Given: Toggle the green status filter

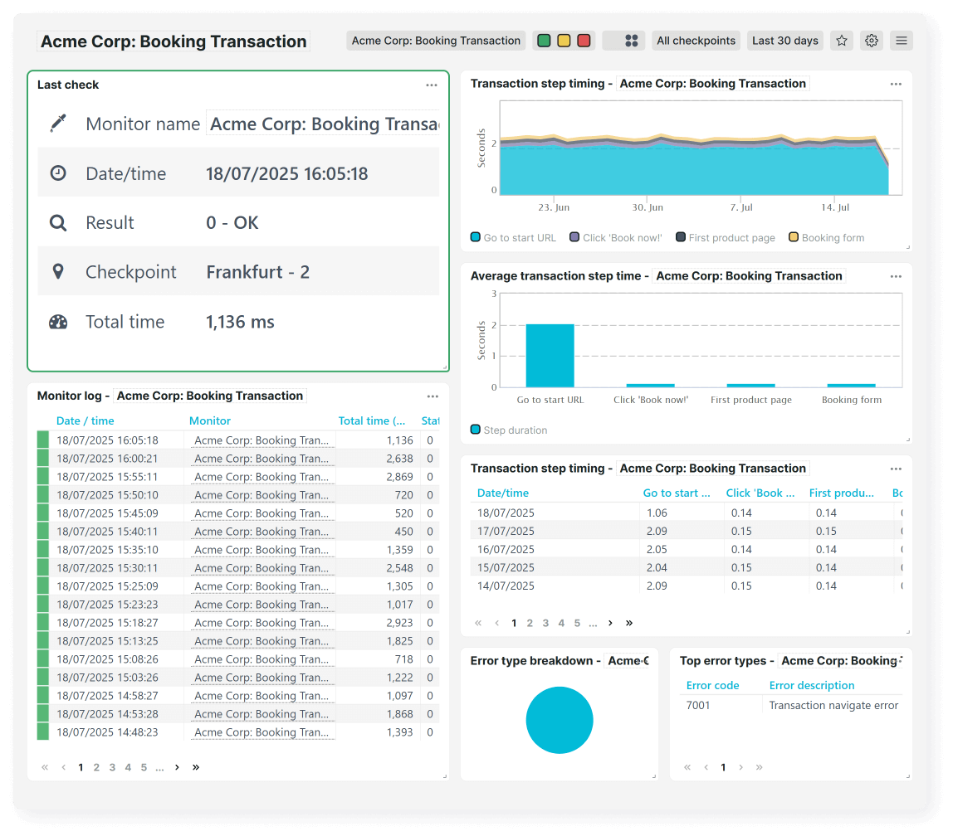Looking at the screenshot, I should (x=544, y=41).
